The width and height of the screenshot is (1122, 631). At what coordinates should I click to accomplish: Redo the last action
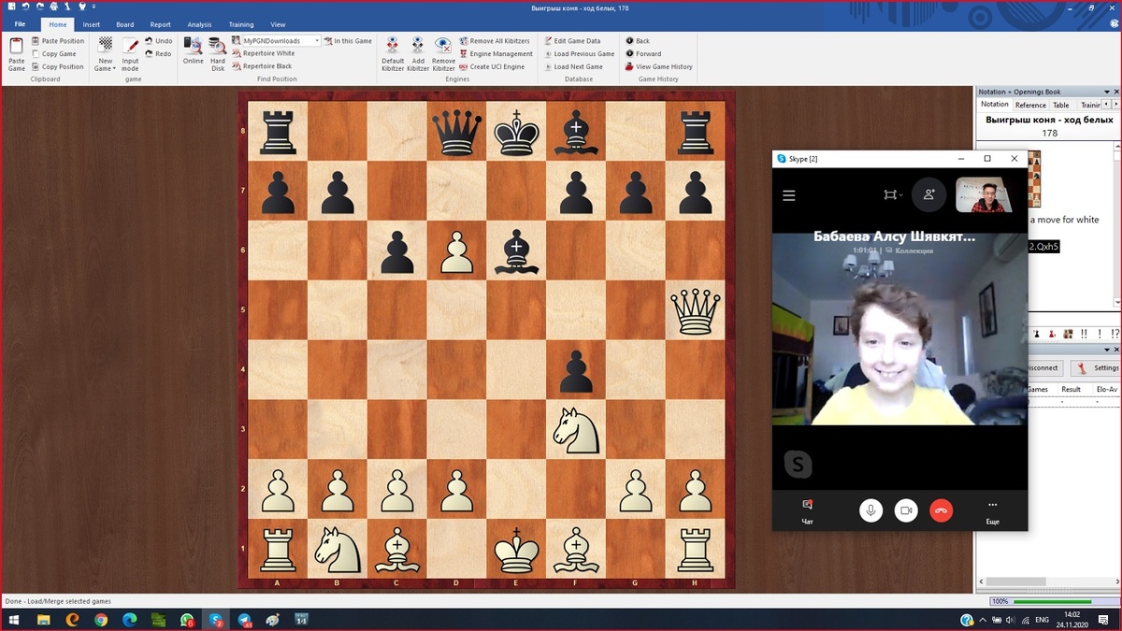(159, 54)
